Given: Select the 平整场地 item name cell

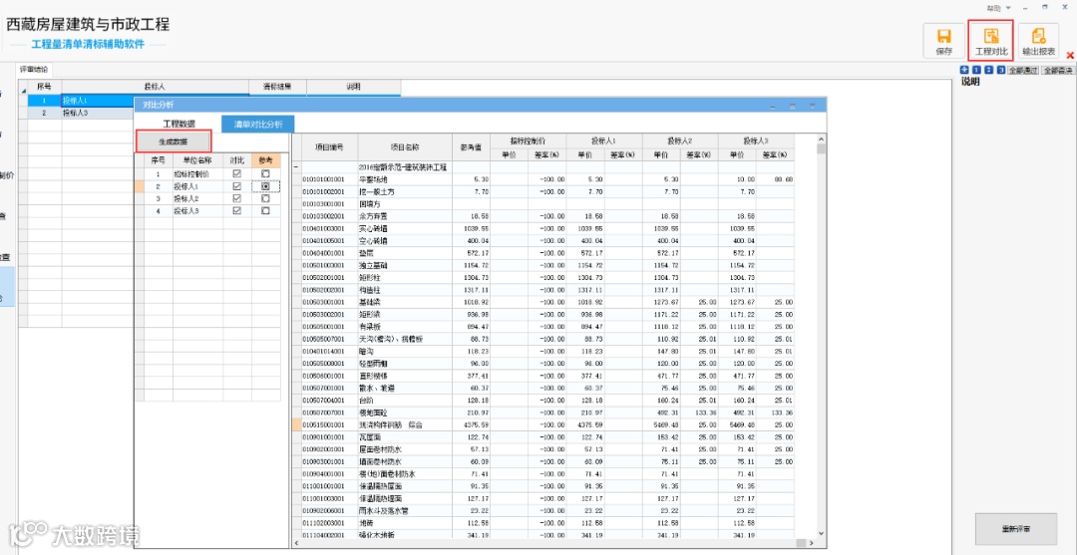Looking at the screenshot, I should [x=405, y=179].
